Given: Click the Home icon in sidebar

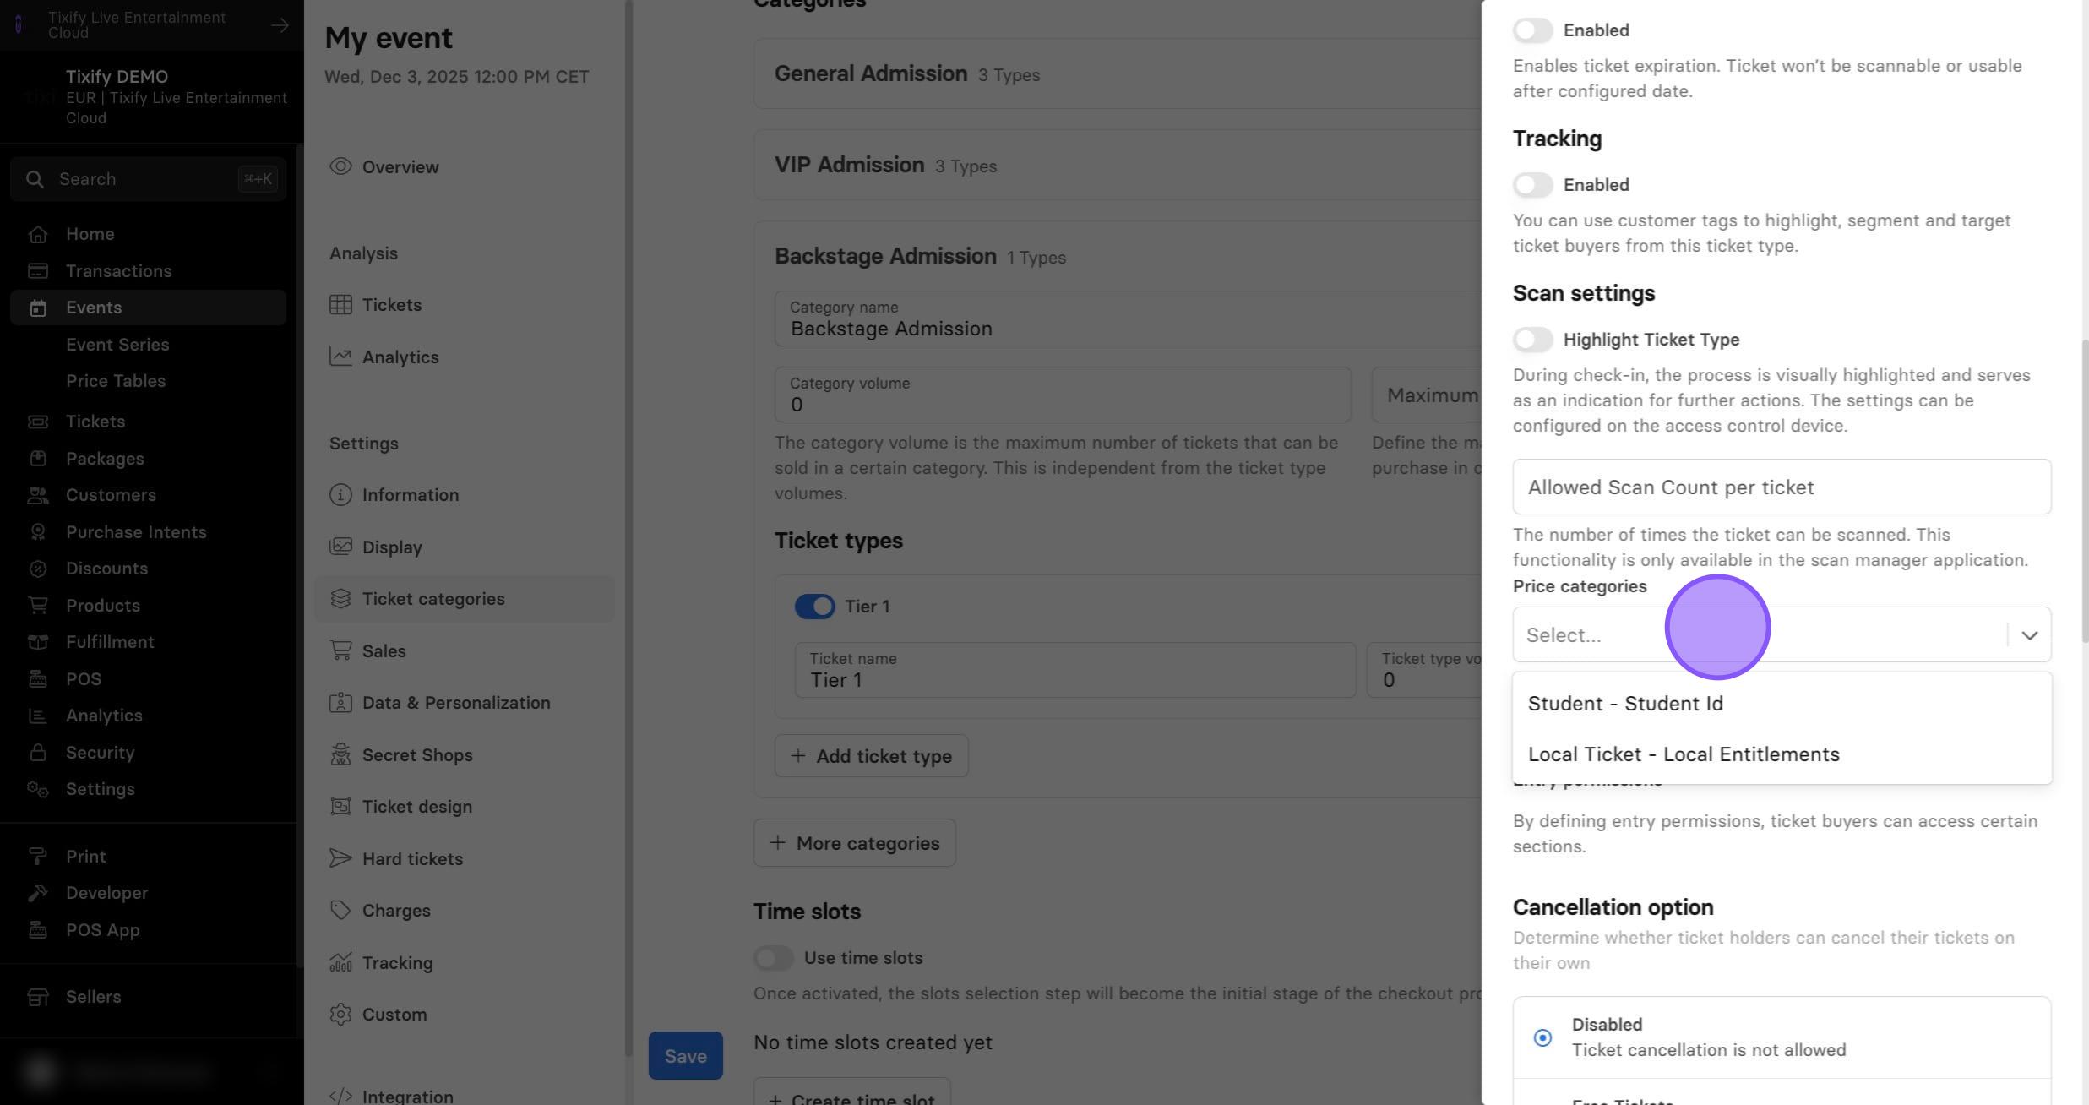Looking at the screenshot, I should point(37,234).
